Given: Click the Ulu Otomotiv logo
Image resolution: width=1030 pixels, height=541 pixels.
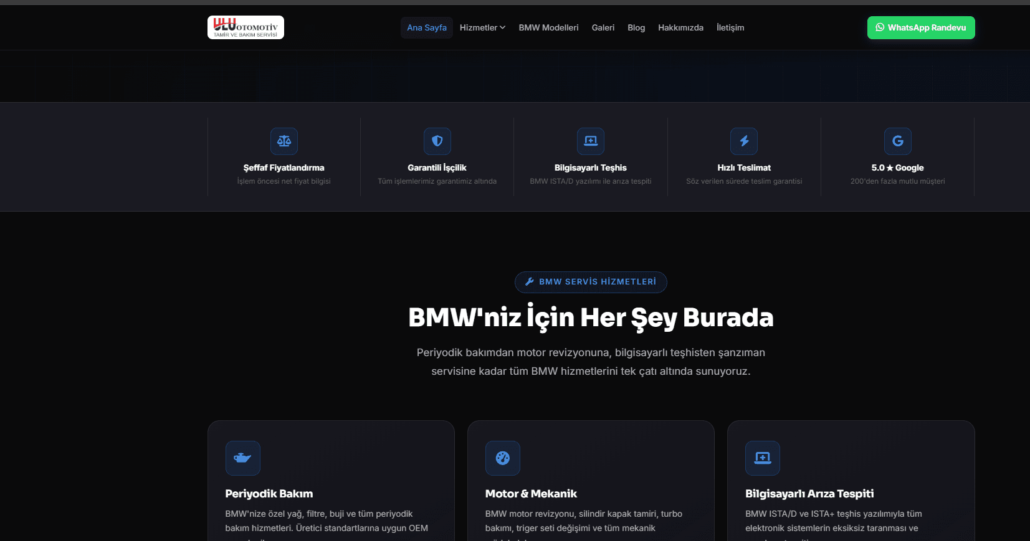Looking at the screenshot, I should (246, 27).
